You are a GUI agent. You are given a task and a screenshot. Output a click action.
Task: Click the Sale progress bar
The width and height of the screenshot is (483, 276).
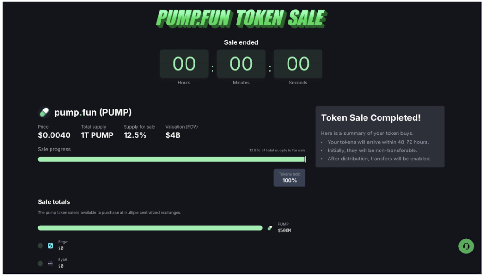171,159
